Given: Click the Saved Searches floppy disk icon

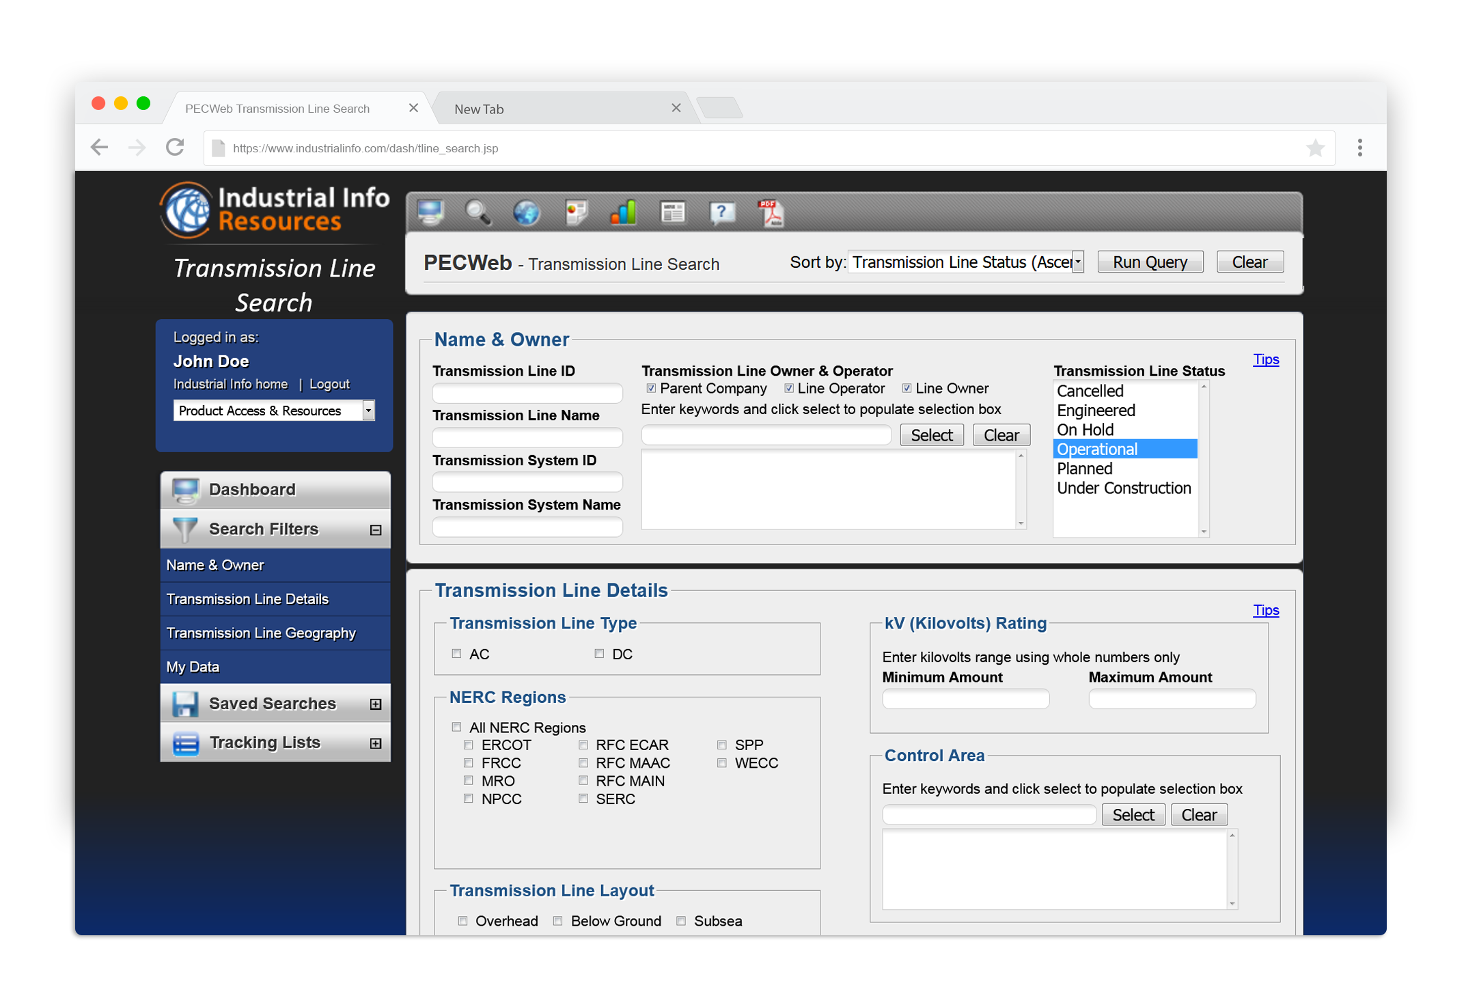Looking at the screenshot, I should pos(185,704).
